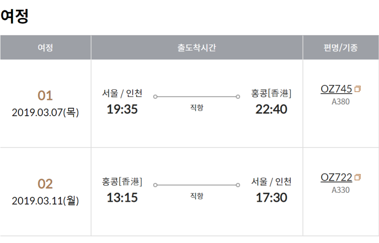The width and height of the screenshot is (379, 243).
Task: Click the 여정 page heading
Action: pos(15,17)
